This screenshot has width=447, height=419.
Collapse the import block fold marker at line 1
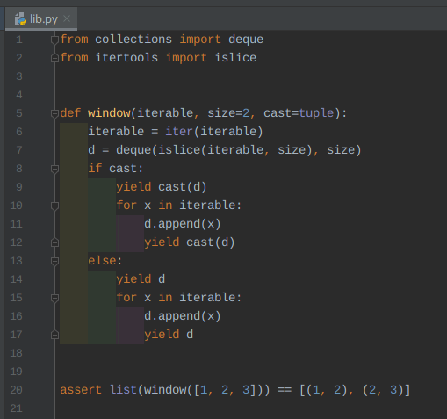coord(54,40)
